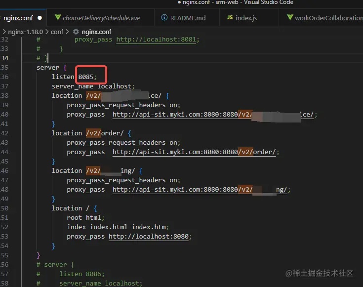Click the Vue icon on workOrderCollaboration tab
Image resolution: width=363 pixels, height=287 pixels.
290,18
